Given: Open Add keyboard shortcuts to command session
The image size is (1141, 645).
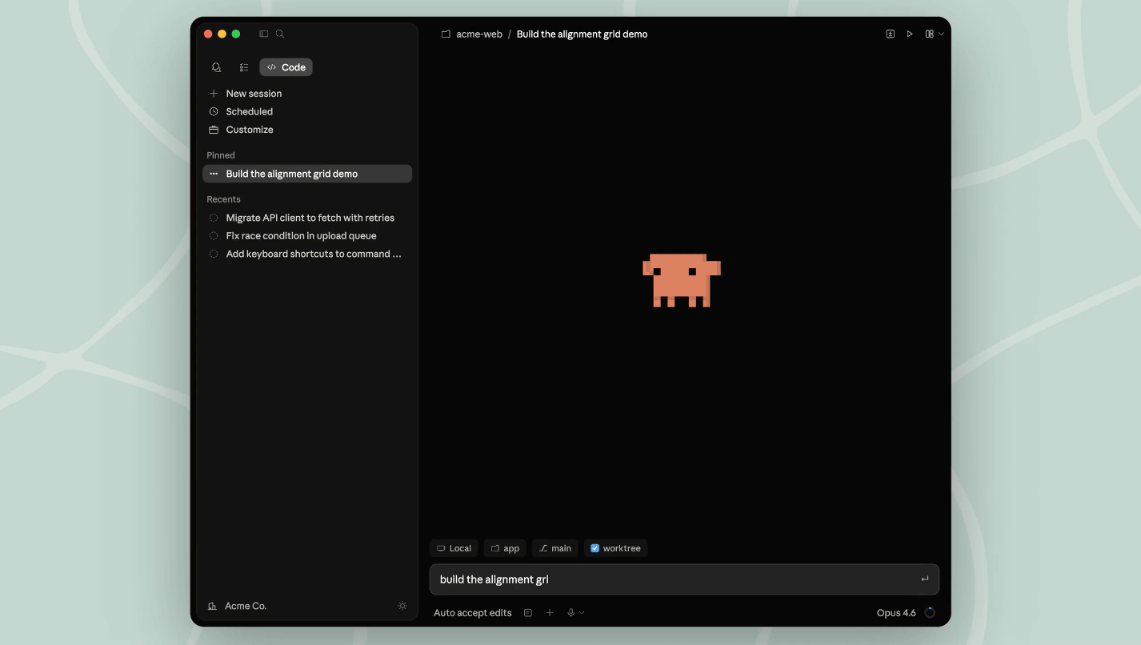Looking at the screenshot, I should 307,254.
